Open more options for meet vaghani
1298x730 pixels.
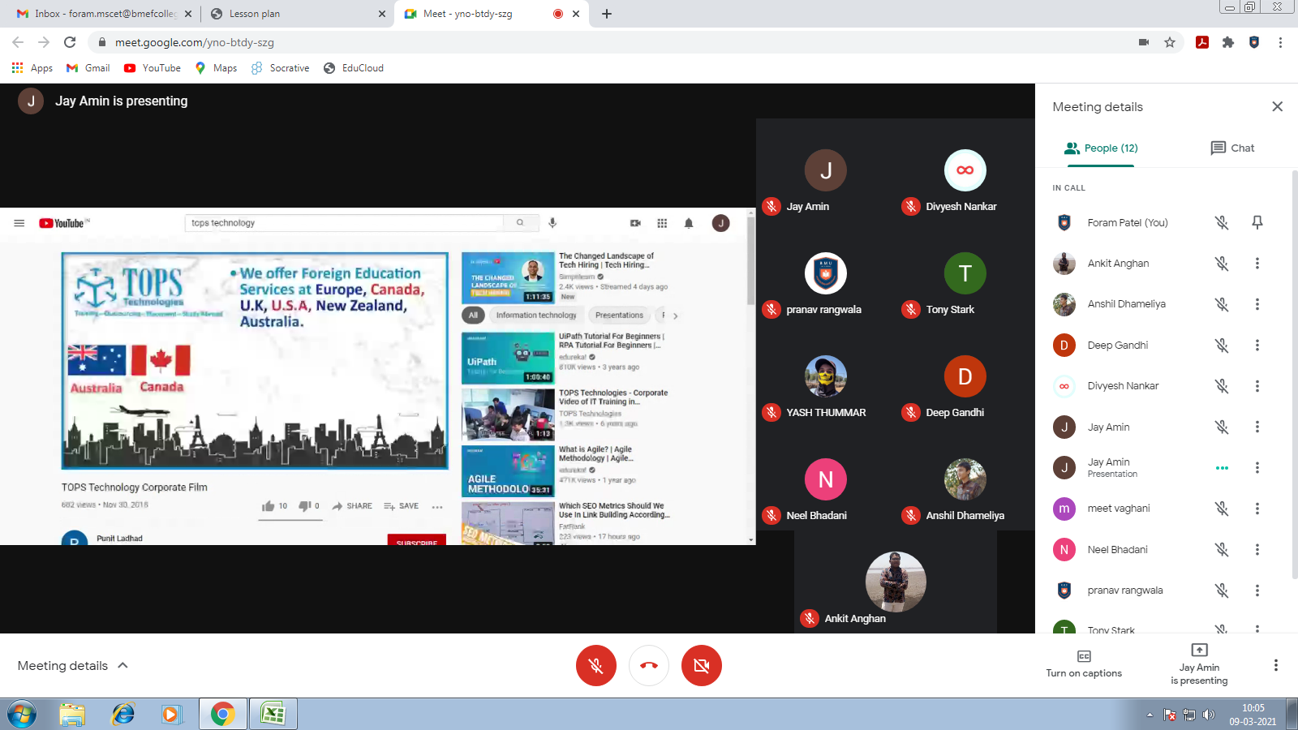coord(1257,509)
